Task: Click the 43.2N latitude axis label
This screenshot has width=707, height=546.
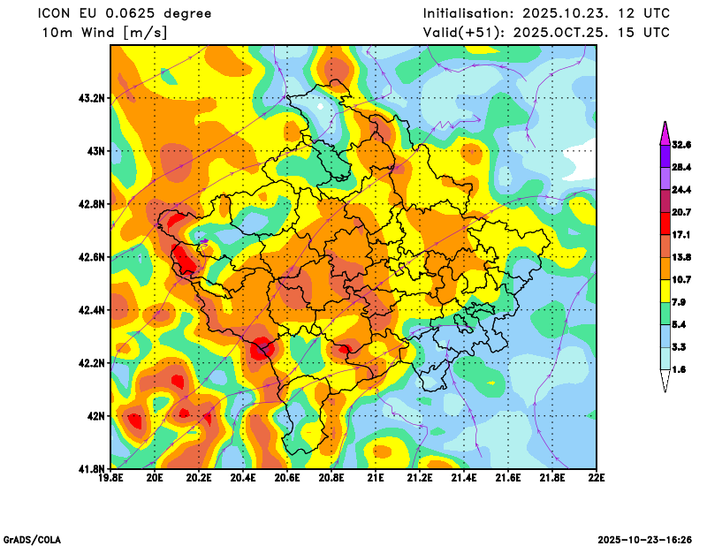Action: (x=93, y=98)
